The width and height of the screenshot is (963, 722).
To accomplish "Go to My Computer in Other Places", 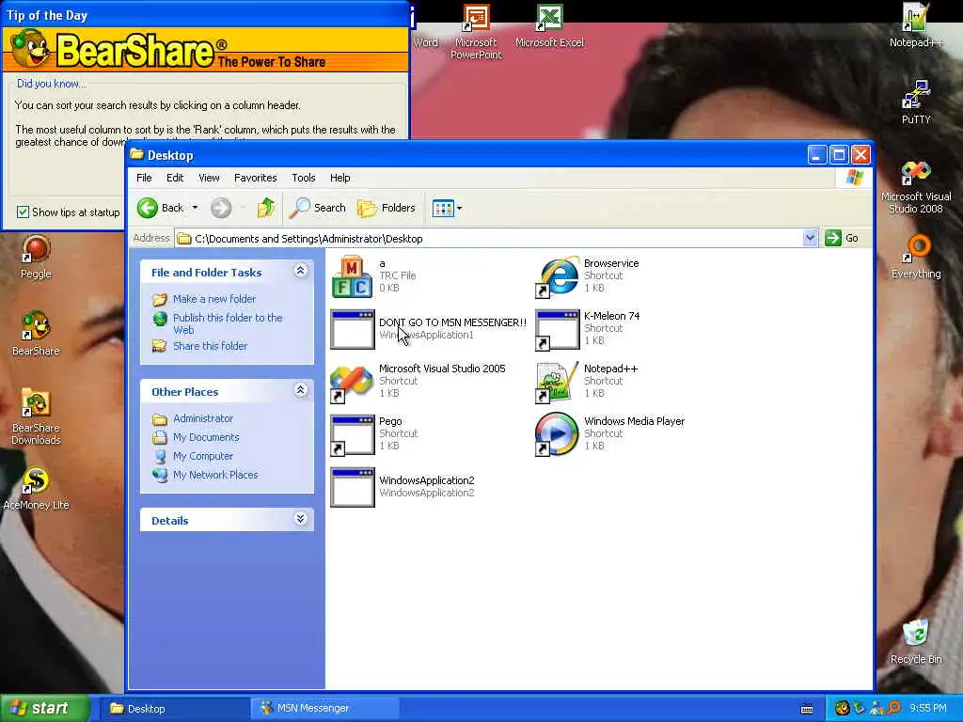I will click(203, 456).
